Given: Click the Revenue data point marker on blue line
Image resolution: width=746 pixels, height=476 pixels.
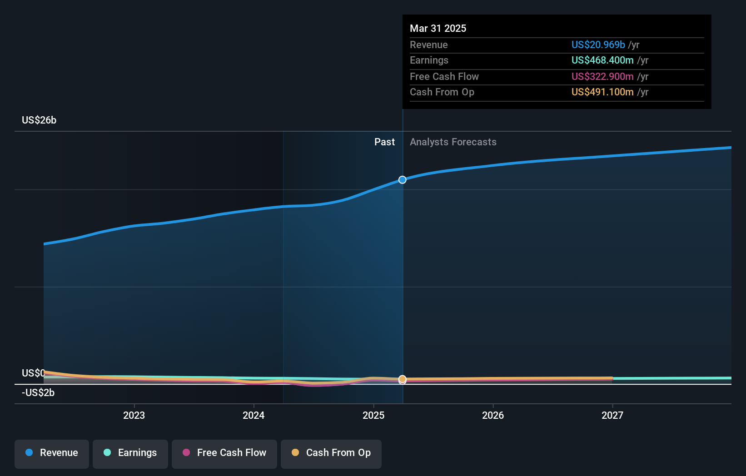Looking at the screenshot, I should (x=403, y=180).
